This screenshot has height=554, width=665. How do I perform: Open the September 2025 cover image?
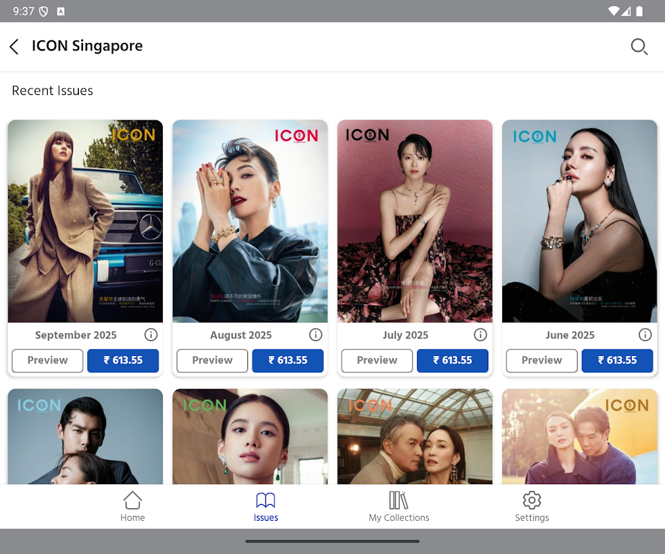click(x=85, y=221)
